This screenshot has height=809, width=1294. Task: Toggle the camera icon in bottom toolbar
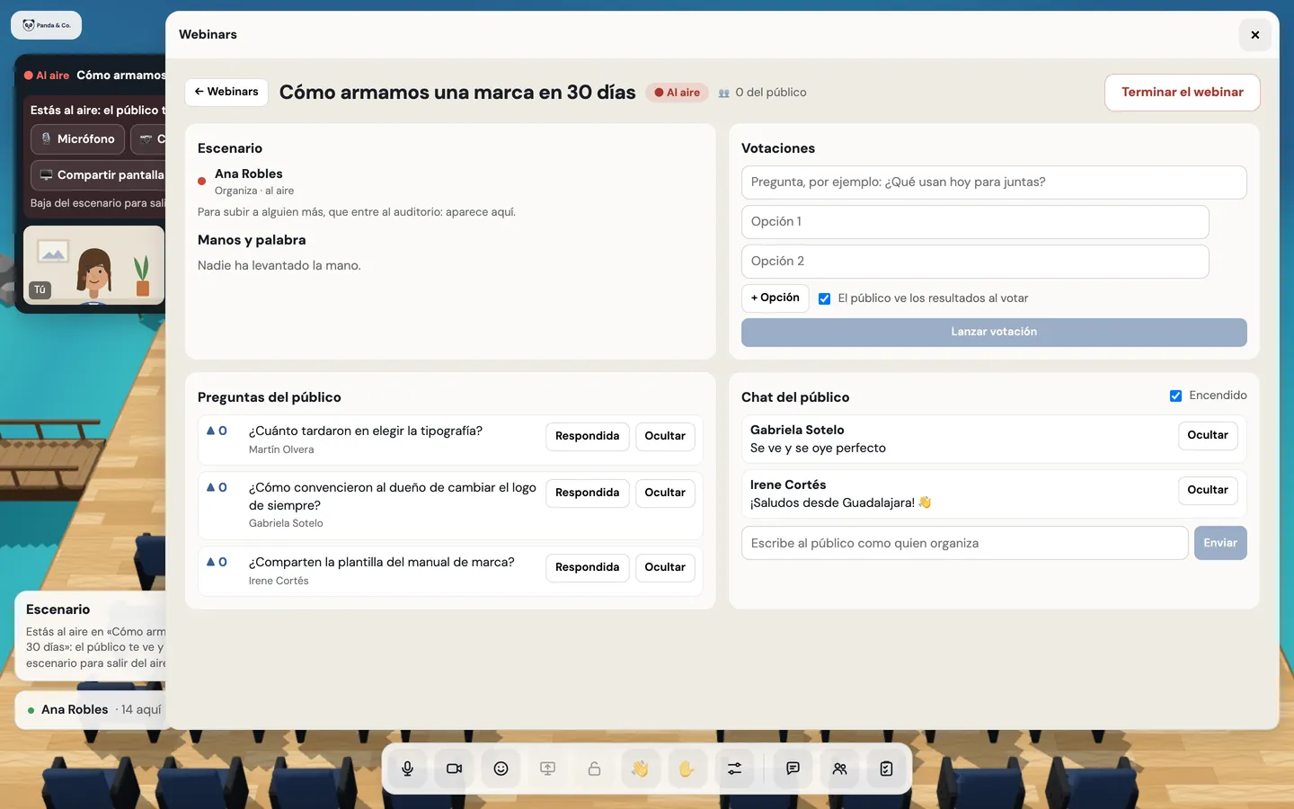tap(455, 769)
